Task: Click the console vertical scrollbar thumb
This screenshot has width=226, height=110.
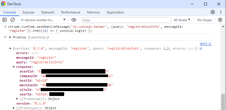Action: click(x=223, y=102)
